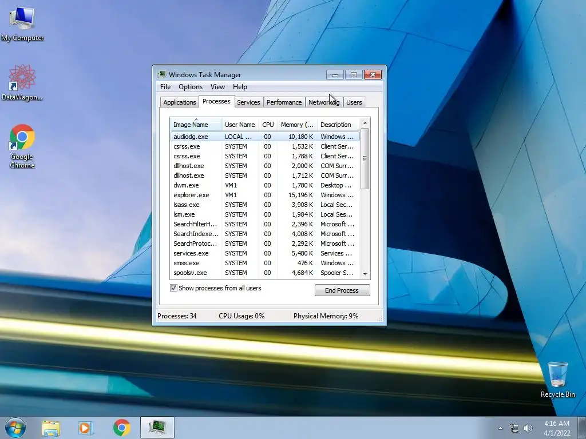The width and height of the screenshot is (586, 439).
Task: Select the explorer.exe process
Action: pos(265,195)
